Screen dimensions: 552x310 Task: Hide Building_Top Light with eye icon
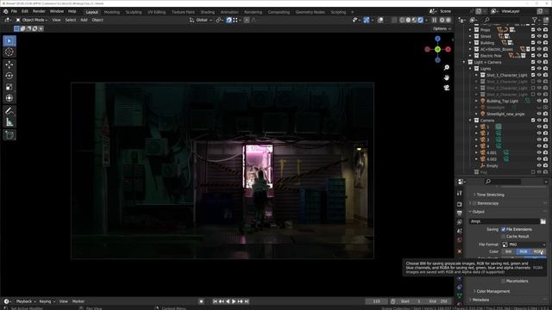(x=539, y=101)
